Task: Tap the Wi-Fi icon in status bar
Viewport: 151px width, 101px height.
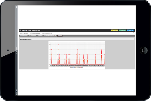Action: (16, 90)
